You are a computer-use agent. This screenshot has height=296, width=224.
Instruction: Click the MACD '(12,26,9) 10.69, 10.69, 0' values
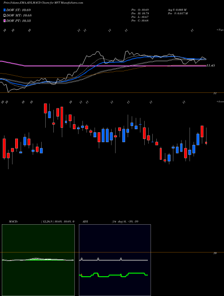point(57,222)
